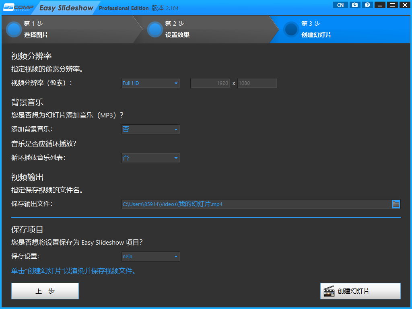Click the 背景音乐 section heading
412x309 pixels.
coord(27,102)
